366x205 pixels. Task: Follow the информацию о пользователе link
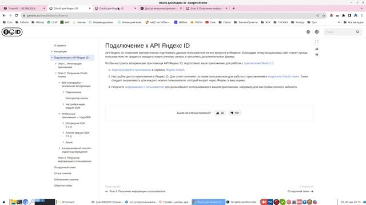[x=144, y=87]
